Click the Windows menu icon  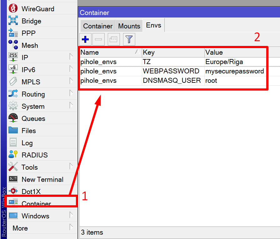pos(13,216)
